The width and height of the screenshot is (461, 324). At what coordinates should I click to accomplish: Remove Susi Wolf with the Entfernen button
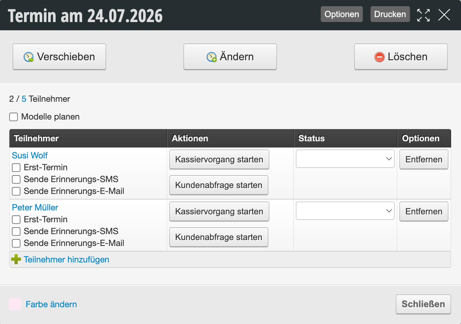(x=424, y=159)
